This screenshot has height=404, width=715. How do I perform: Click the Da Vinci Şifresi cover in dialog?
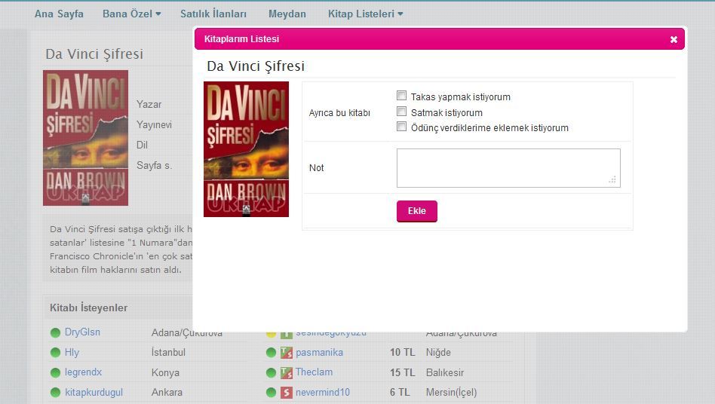click(x=246, y=149)
